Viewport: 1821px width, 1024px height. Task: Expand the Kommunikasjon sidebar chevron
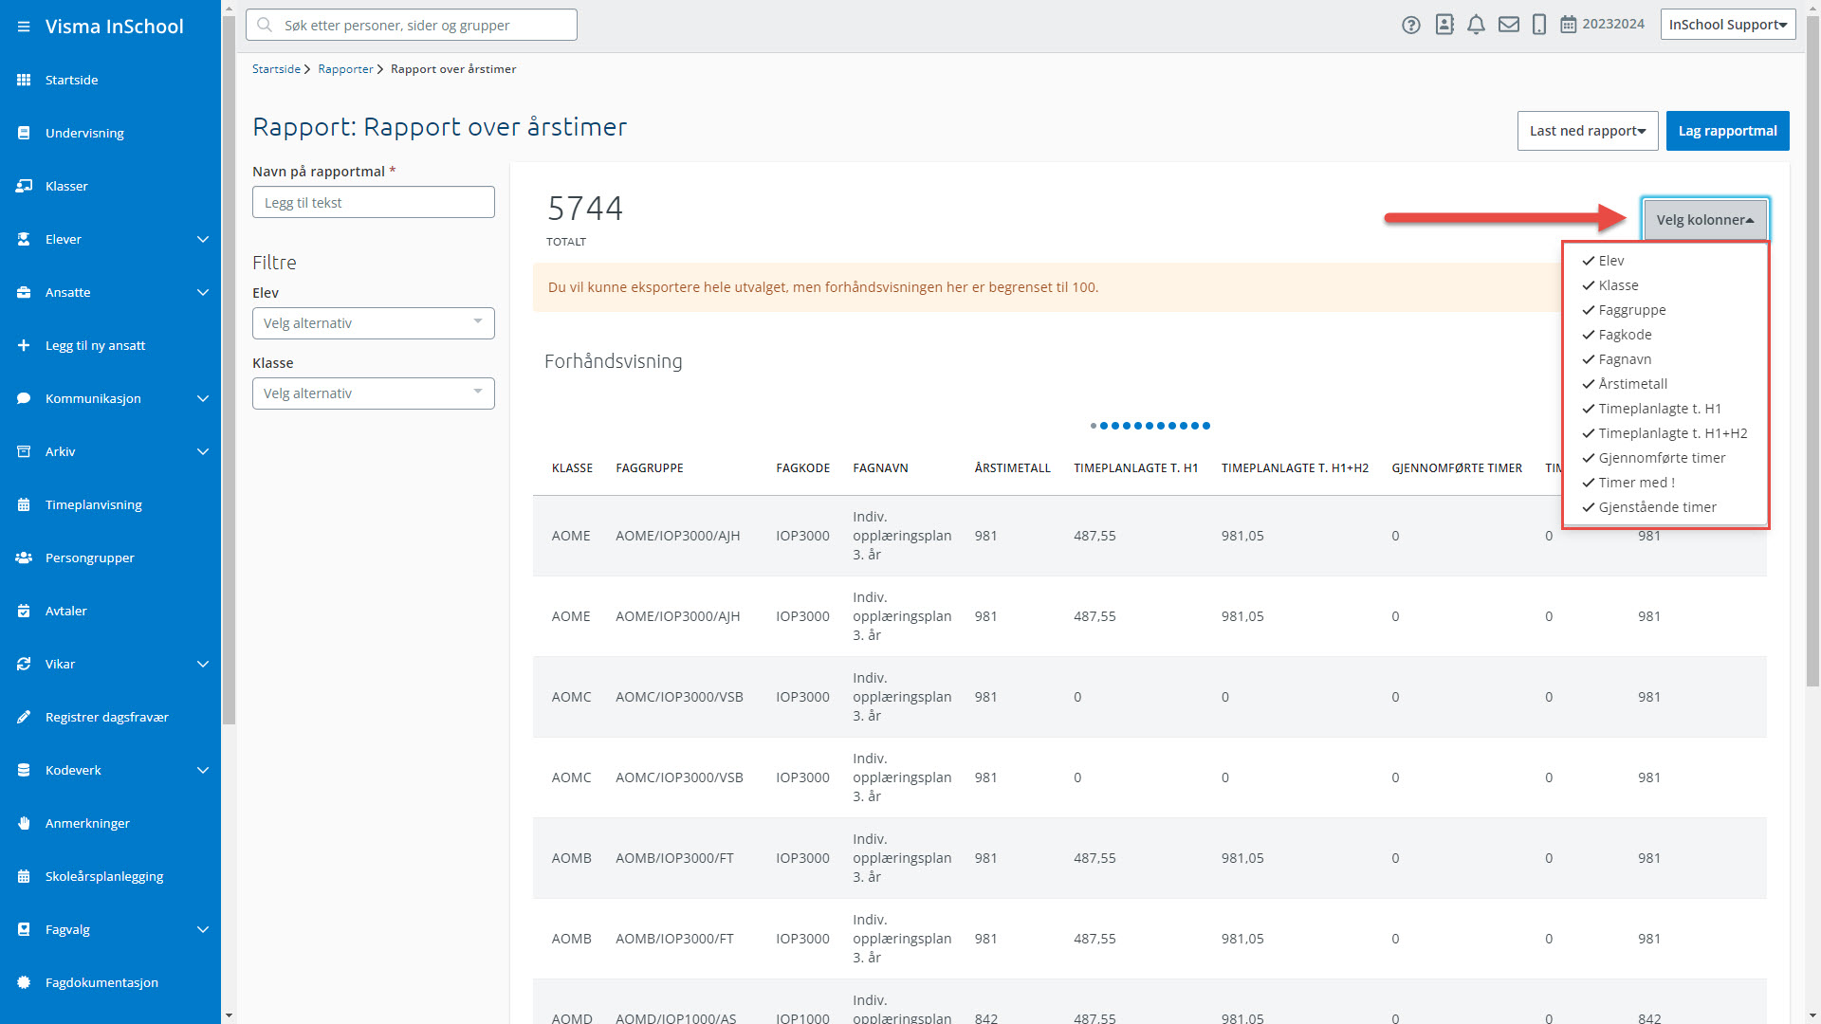pyautogui.click(x=202, y=398)
